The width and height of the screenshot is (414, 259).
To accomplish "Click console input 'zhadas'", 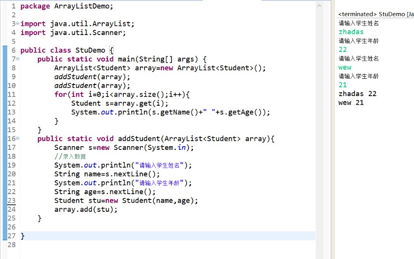I will [351, 32].
